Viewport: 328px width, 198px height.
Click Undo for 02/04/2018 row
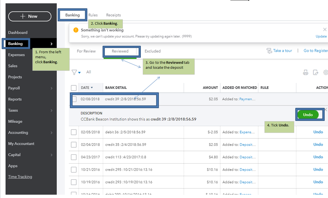(x=318, y=144)
